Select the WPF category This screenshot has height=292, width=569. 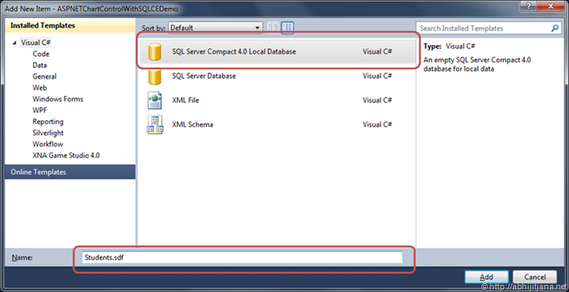tap(39, 110)
